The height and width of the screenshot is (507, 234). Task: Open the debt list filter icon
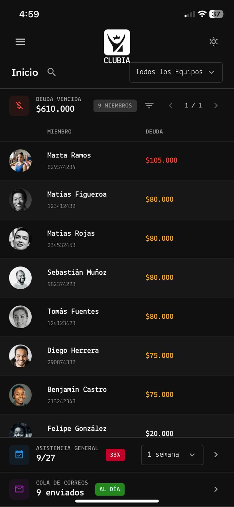[x=149, y=106]
